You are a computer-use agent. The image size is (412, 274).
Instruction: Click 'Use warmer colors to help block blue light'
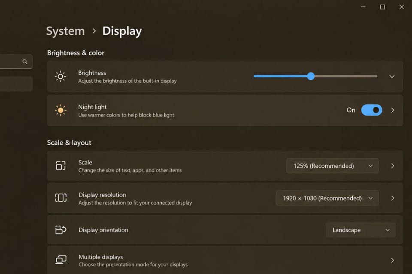tap(126, 115)
